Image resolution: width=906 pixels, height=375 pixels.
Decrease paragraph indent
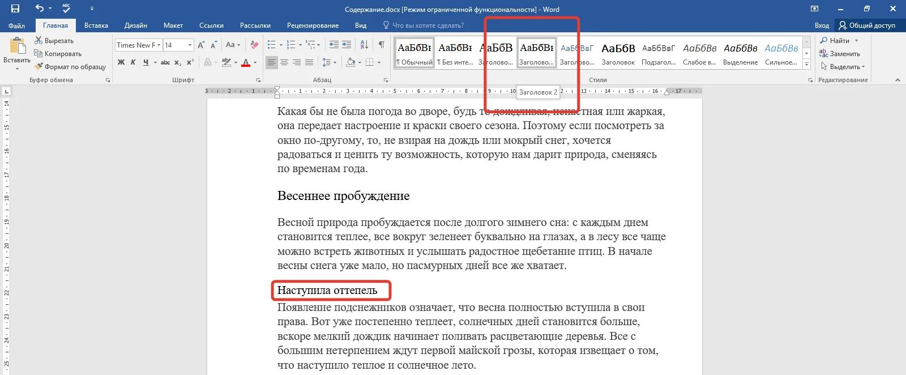(x=334, y=45)
